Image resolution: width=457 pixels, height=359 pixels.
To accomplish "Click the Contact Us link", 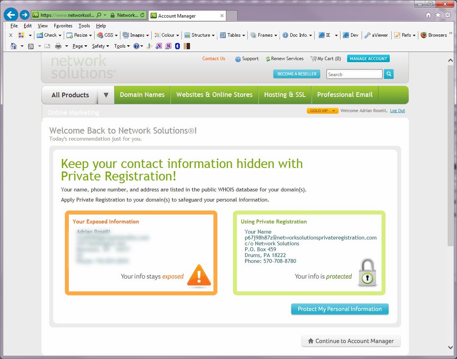I will [213, 59].
